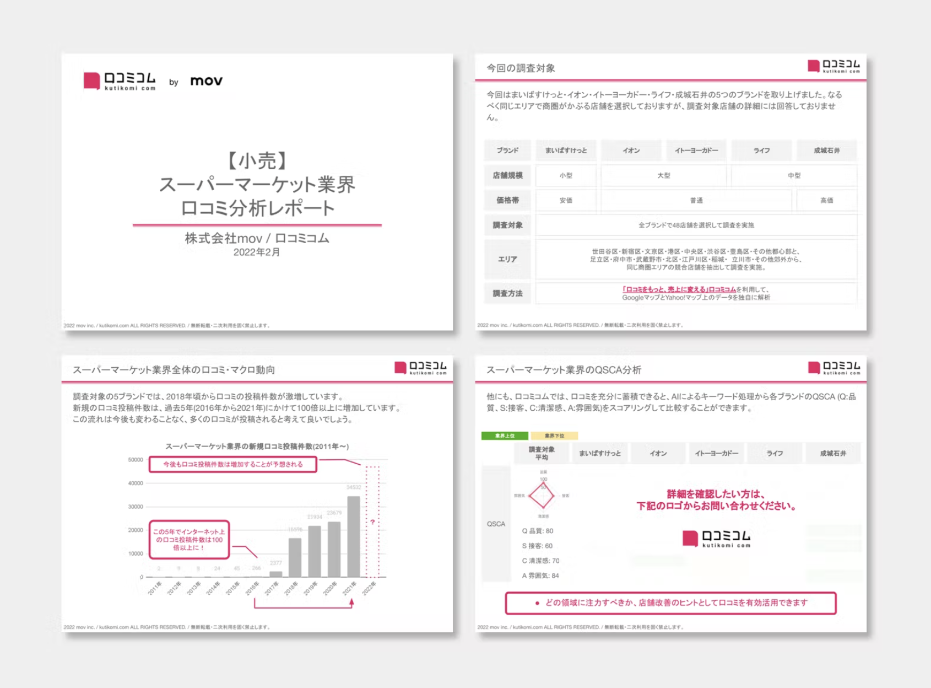
Task: Click the large center 口コミコム logo in QSCA slide
Action: tap(716, 539)
